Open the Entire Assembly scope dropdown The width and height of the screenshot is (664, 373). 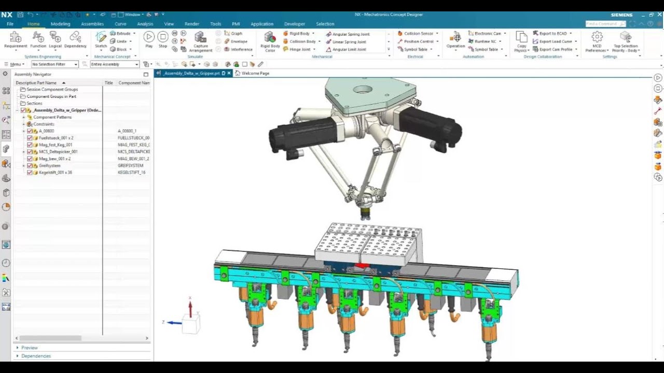click(x=115, y=64)
